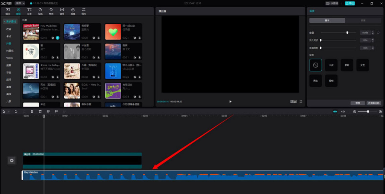This screenshot has height=194, width=385.
Task: Click the undo arrow in timeline toolbar
Action: pyautogui.click(x=16, y=112)
